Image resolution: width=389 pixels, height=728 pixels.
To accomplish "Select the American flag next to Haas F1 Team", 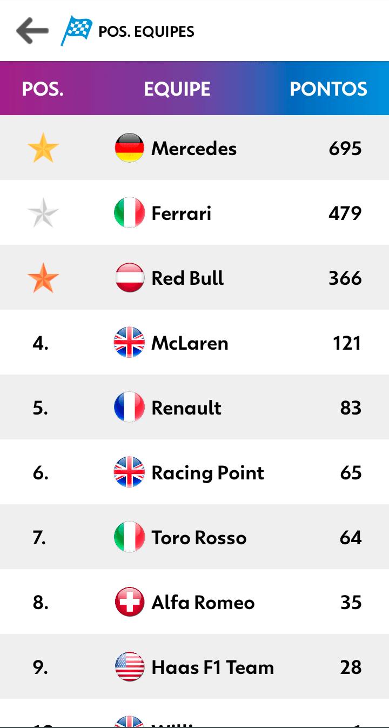I will pyautogui.click(x=130, y=666).
